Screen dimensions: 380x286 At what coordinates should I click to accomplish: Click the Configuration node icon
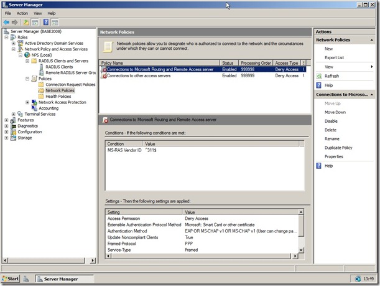(x=13, y=132)
